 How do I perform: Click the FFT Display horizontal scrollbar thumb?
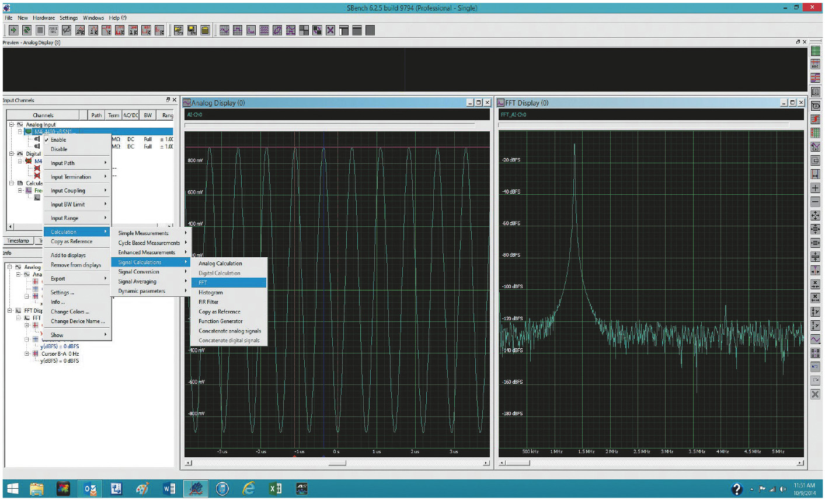pyautogui.click(x=517, y=463)
